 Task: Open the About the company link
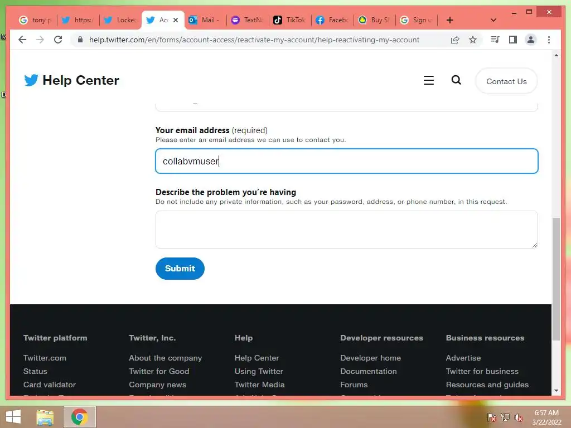pyautogui.click(x=165, y=358)
